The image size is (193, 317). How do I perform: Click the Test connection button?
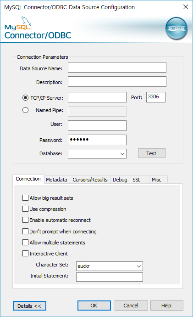tap(152, 153)
